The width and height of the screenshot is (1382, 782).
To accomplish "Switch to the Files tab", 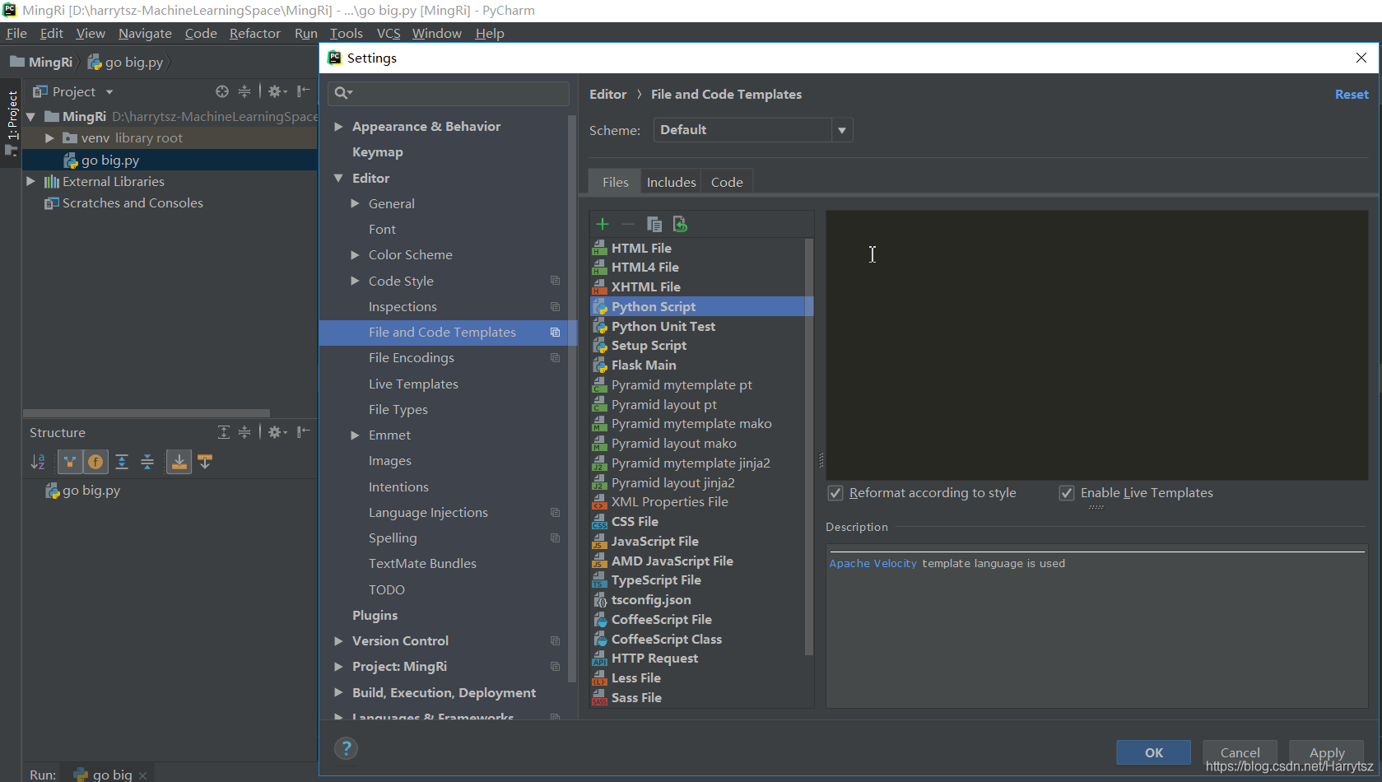I will (615, 182).
